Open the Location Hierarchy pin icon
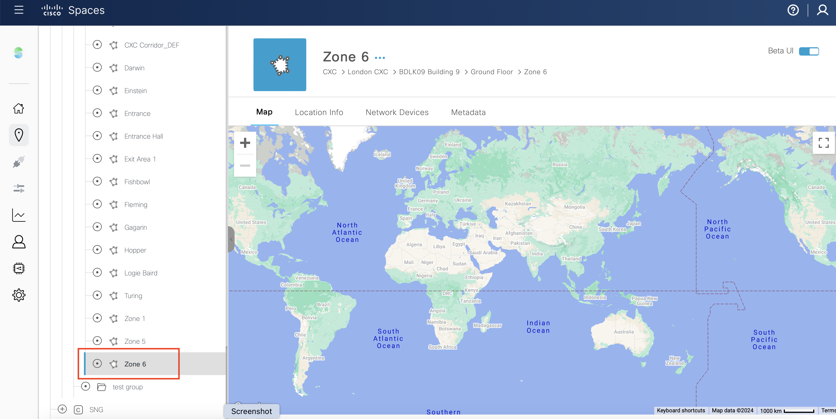836x419 pixels. tap(19, 135)
